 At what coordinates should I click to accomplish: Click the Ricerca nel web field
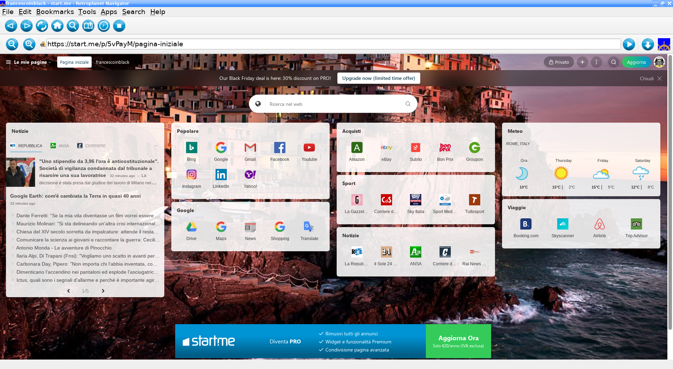coord(334,104)
